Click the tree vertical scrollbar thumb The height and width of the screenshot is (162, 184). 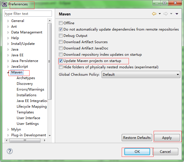50,61
